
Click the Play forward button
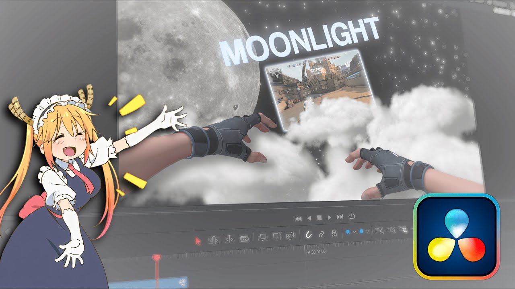[329, 217]
